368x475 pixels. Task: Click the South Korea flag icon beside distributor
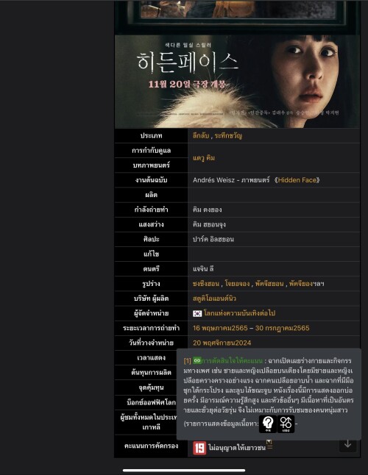click(197, 313)
